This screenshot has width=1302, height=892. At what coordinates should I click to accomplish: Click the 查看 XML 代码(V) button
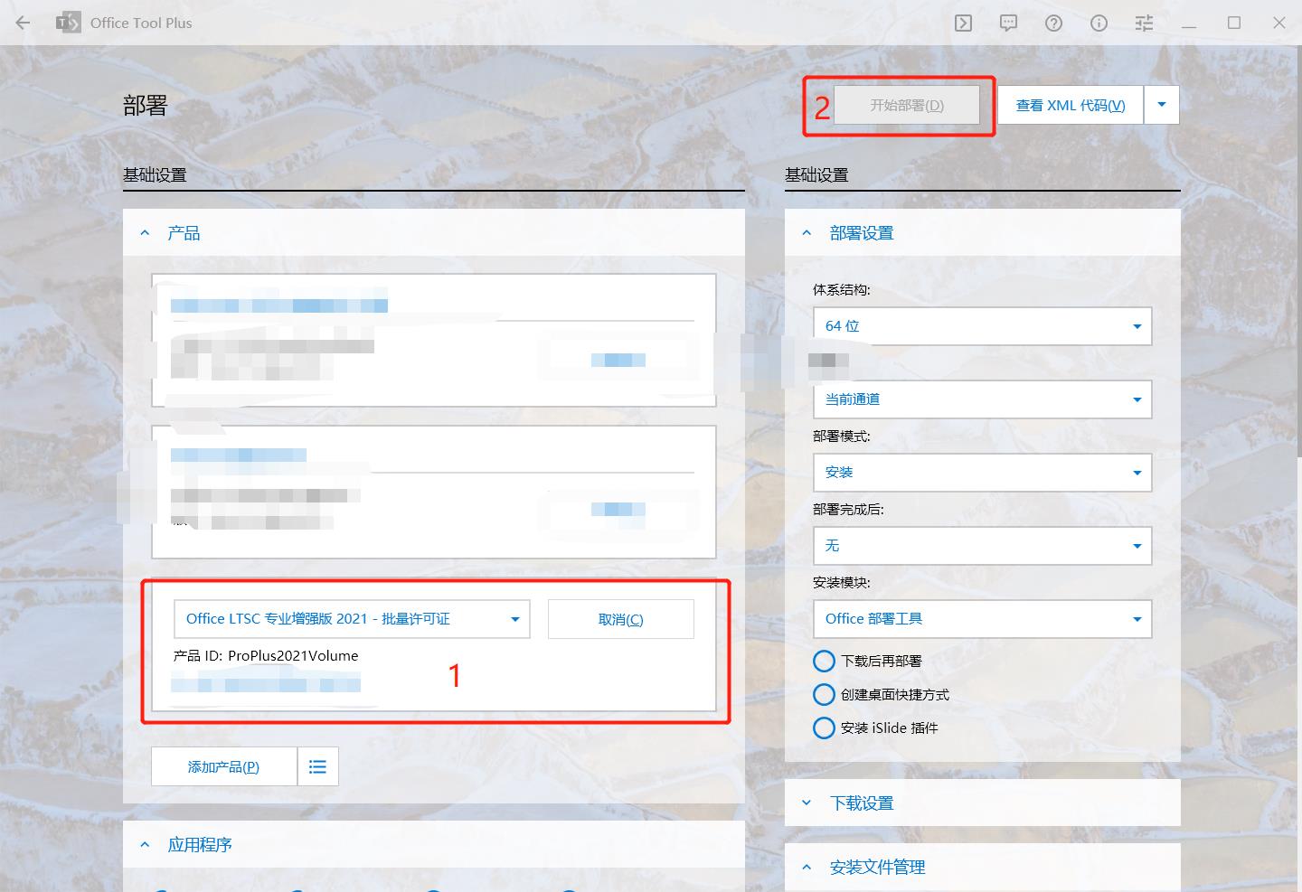click(x=1071, y=105)
